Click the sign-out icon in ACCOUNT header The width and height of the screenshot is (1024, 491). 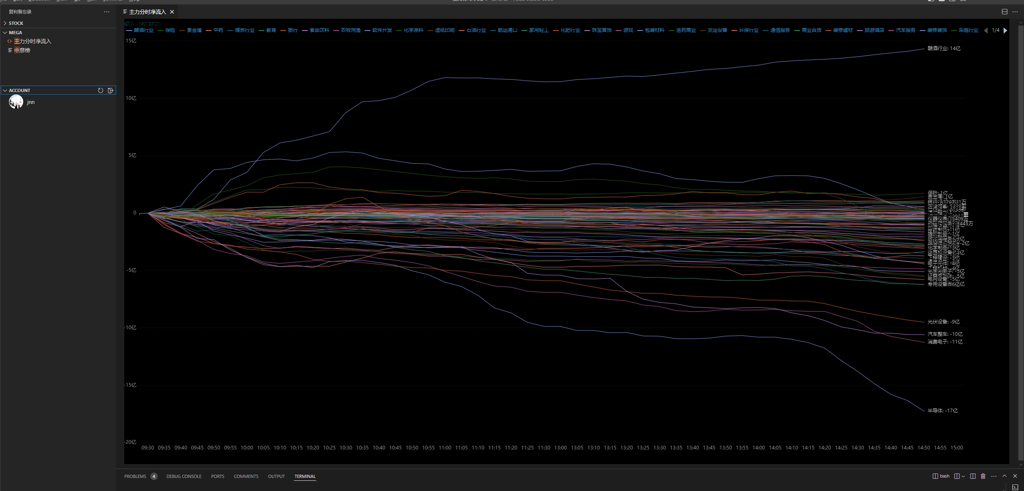coord(110,90)
